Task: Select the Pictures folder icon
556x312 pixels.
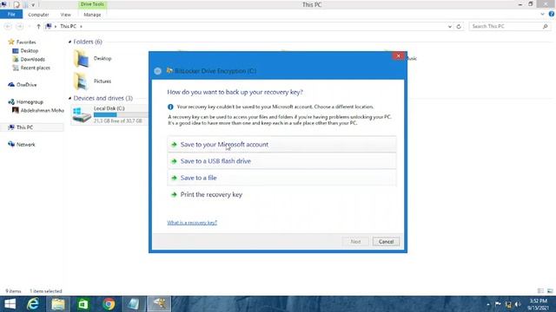Action: pyautogui.click(x=81, y=81)
